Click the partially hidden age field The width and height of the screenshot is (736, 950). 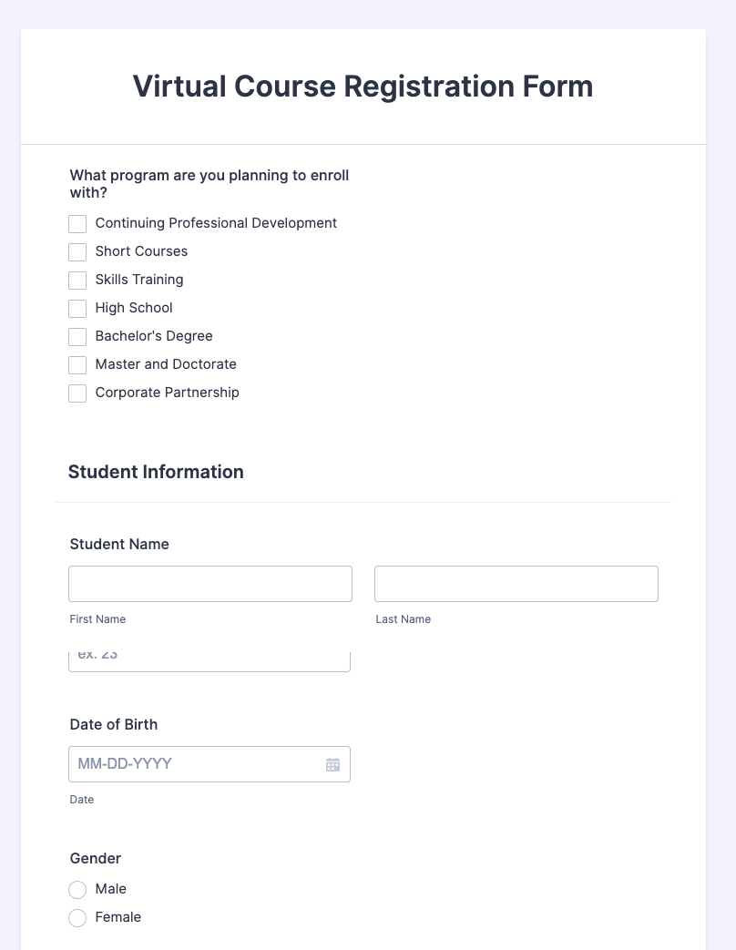pos(210,661)
